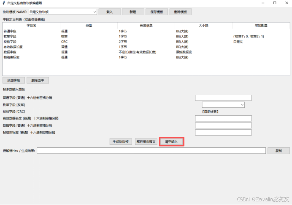292x205 pixels.
Task: Click the 保存模板 button
Action: pos(157,12)
